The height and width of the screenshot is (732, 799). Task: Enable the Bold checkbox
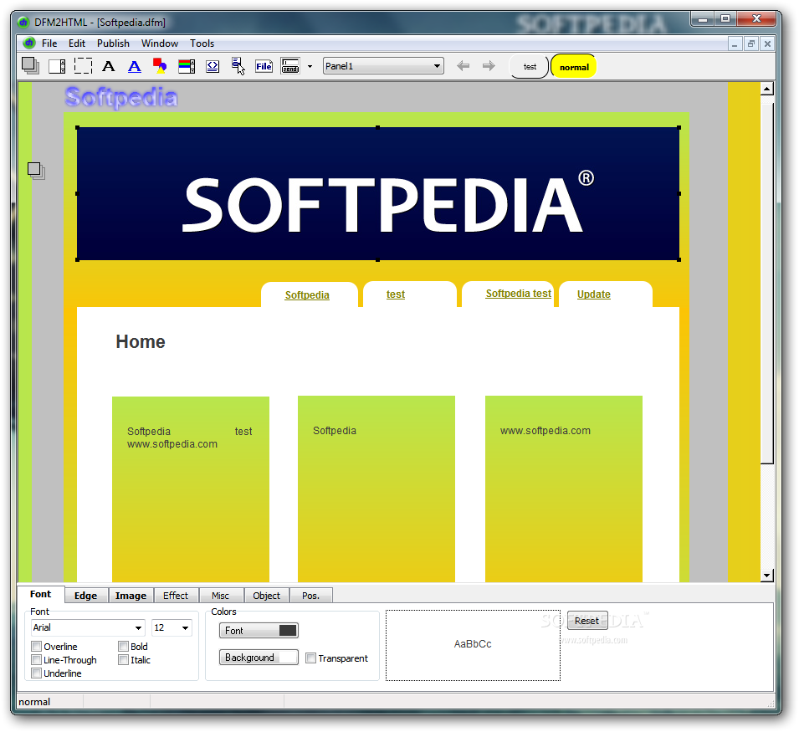[x=123, y=647]
